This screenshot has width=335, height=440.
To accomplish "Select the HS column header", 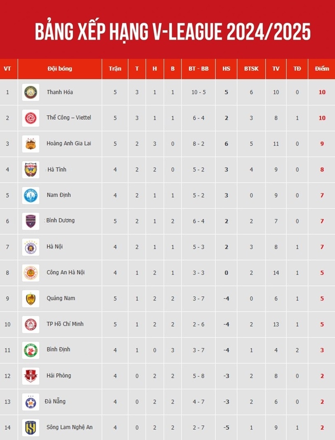I will pos(226,69).
